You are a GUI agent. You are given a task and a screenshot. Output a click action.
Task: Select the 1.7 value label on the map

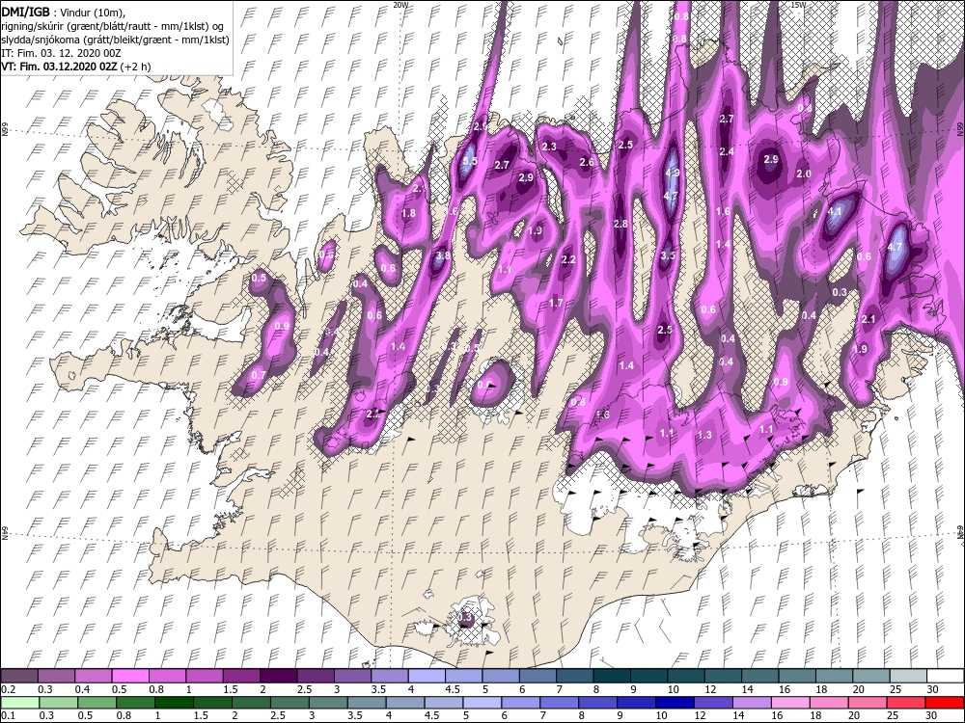pyautogui.click(x=556, y=303)
